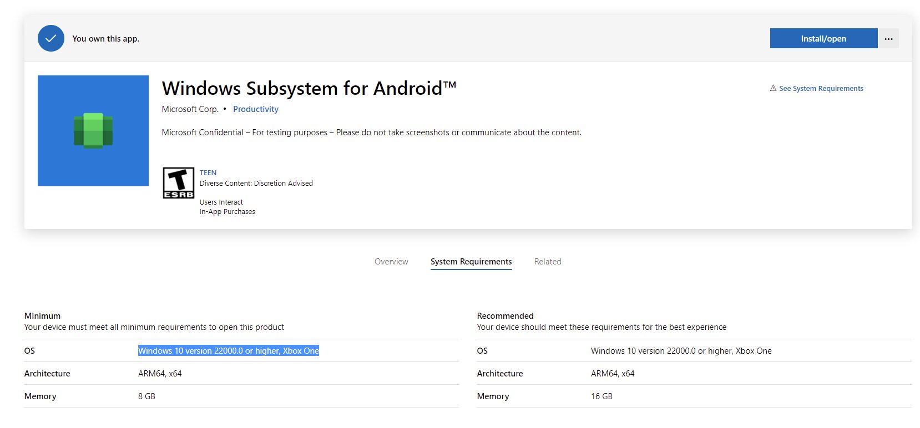Click the highlighted Minimum OS version text
This screenshot has width=920, height=428.
pos(229,351)
